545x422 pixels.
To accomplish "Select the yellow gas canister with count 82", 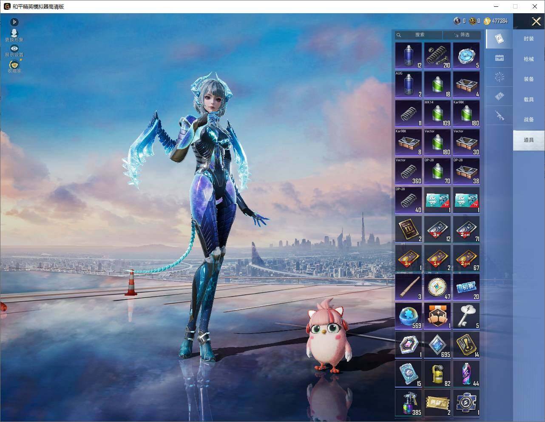I will [437, 374].
